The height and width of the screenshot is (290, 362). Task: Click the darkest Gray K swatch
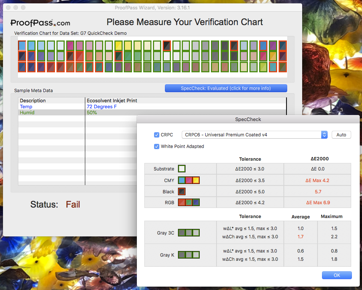point(182,255)
